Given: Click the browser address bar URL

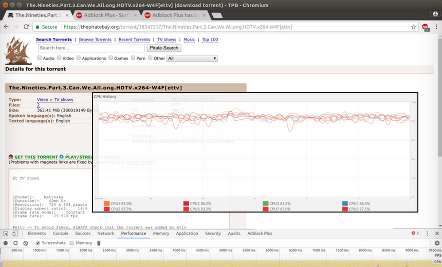Looking at the screenshot, I should coord(178,27).
